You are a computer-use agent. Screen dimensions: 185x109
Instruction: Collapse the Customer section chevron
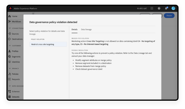point(10,46)
